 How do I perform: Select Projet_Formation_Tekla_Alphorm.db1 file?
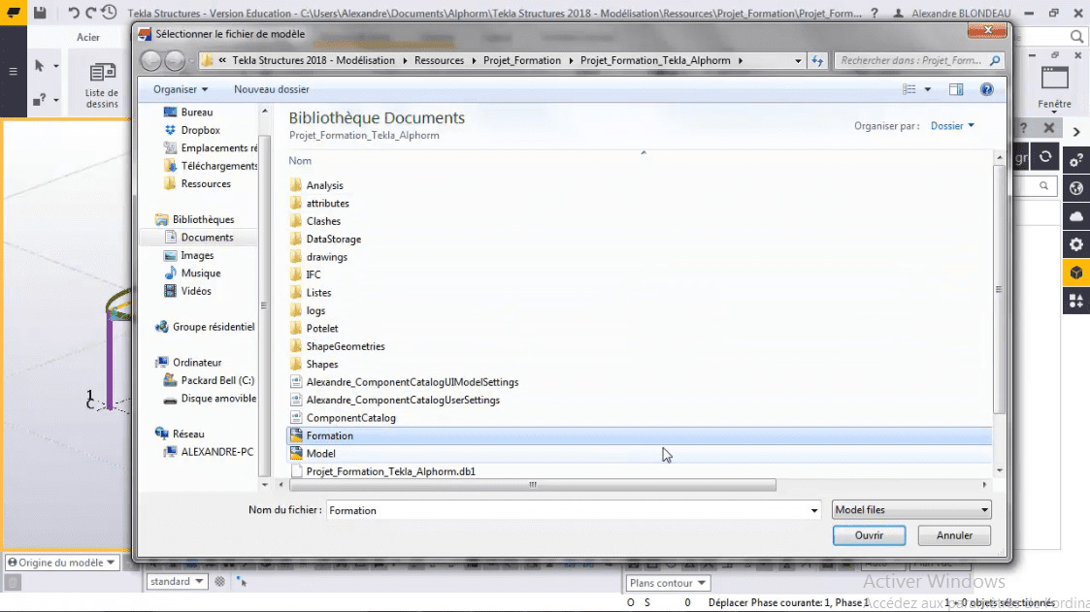[391, 471]
